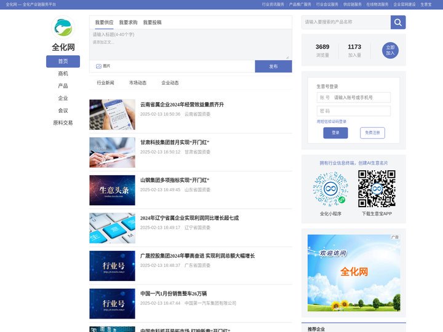443x332 pixels.
Task: Click the 图片 image upload icon
Action: click(98, 66)
